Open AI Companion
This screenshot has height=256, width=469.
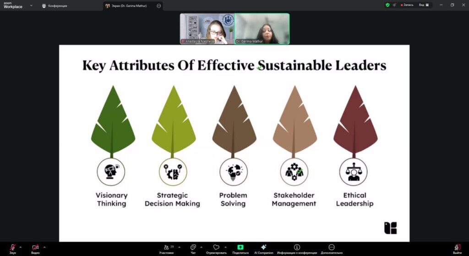(x=263, y=247)
